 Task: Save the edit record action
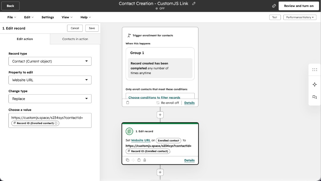[92, 28]
